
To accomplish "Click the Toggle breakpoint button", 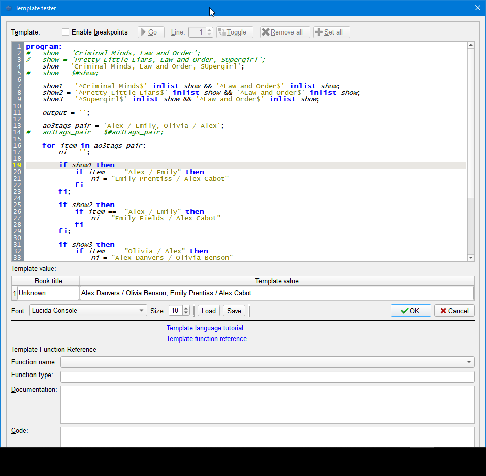I will tap(235, 32).
